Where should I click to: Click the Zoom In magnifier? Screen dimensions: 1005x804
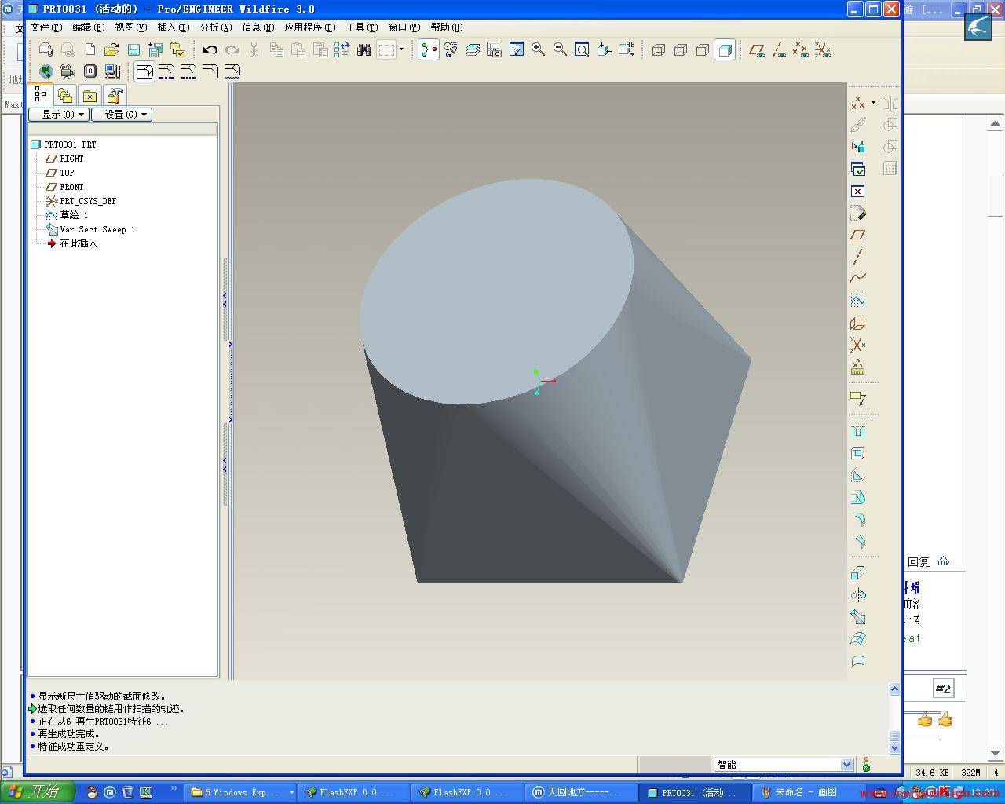(x=538, y=49)
